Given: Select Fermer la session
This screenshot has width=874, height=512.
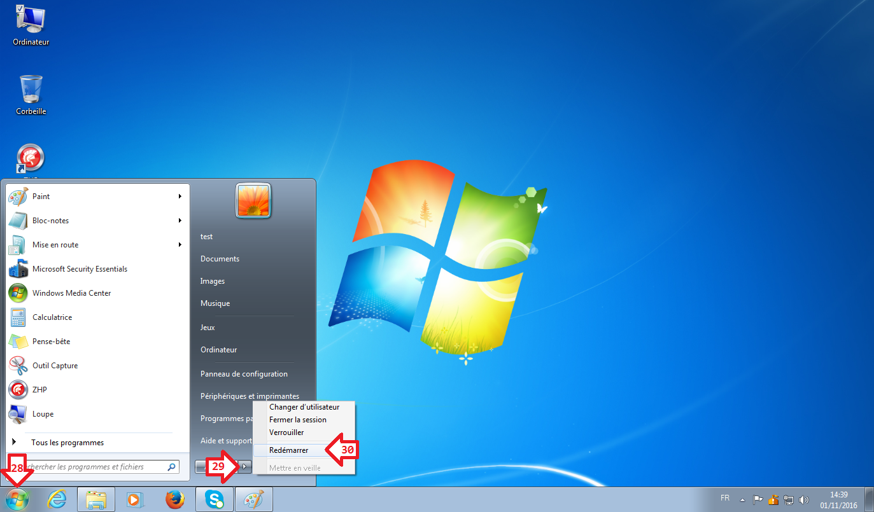Looking at the screenshot, I should tap(297, 420).
